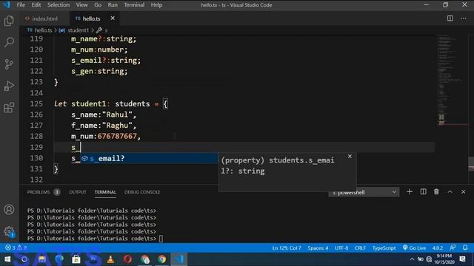This screenshot has height=266, width=474.
Task: Open Chrome from the taskbar
Action: (161, 259)
